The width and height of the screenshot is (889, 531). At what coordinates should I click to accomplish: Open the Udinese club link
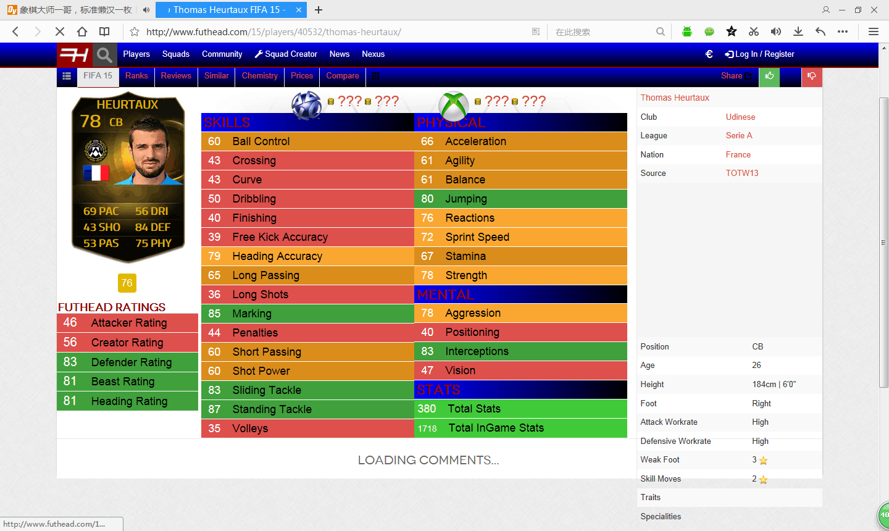tap(741, 117)
